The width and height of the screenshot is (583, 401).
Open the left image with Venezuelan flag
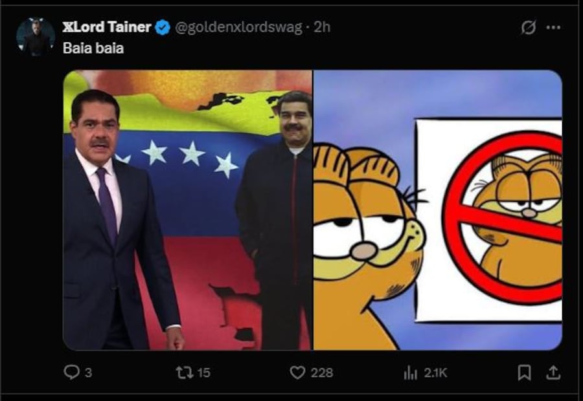tap(188, 210)
